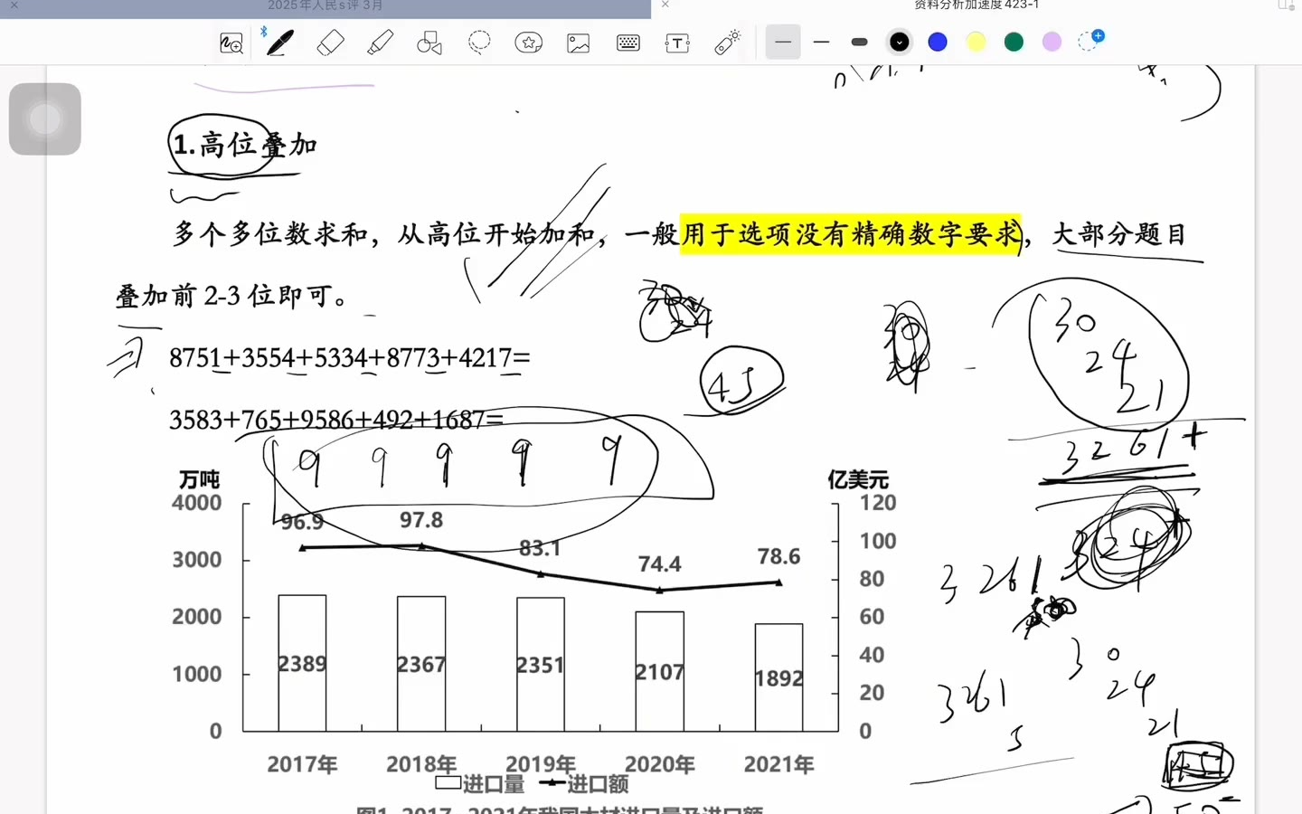Select the Text box tool
Screen dimensions: 1302x814
coord(677,43)
